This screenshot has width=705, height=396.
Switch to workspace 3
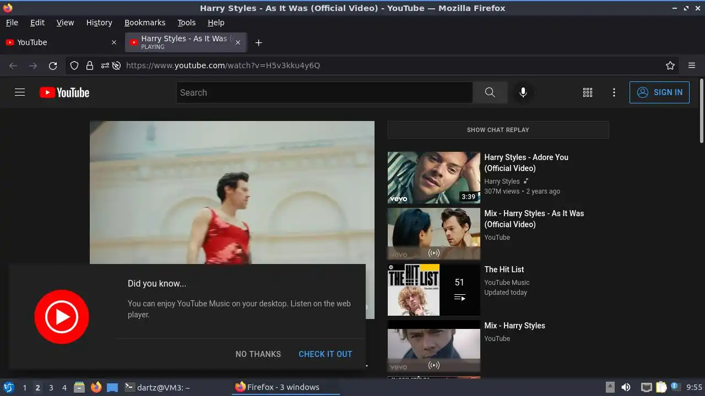point(51,387)
